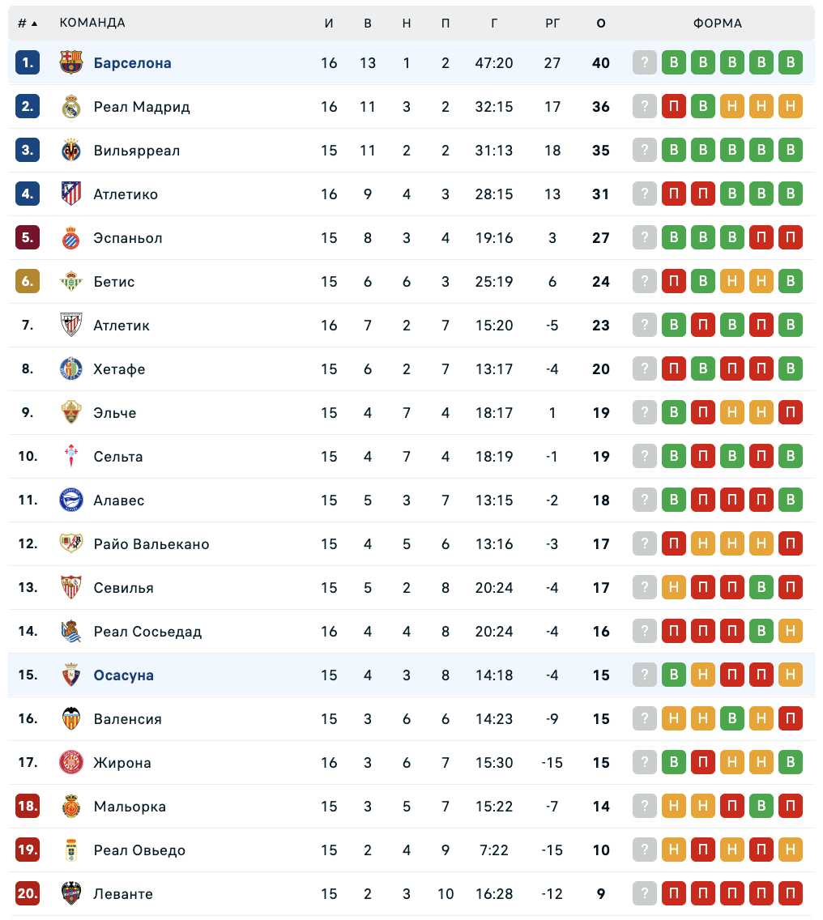
Task: Click the Betis green crest icon
Action: [71, 282]
